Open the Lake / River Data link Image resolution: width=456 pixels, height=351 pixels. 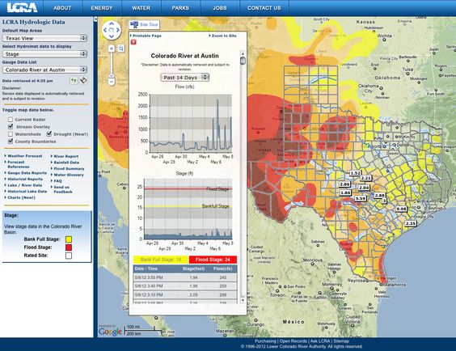click(25, 185)
